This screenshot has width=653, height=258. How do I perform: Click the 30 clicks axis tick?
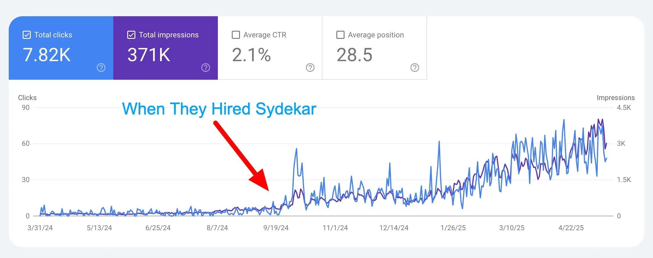point(26,180)
